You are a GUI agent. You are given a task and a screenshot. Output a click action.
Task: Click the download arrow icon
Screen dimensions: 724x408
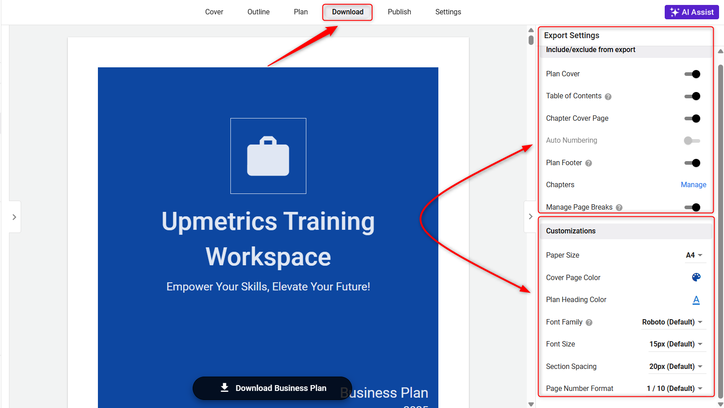click(x=225, y=388)
